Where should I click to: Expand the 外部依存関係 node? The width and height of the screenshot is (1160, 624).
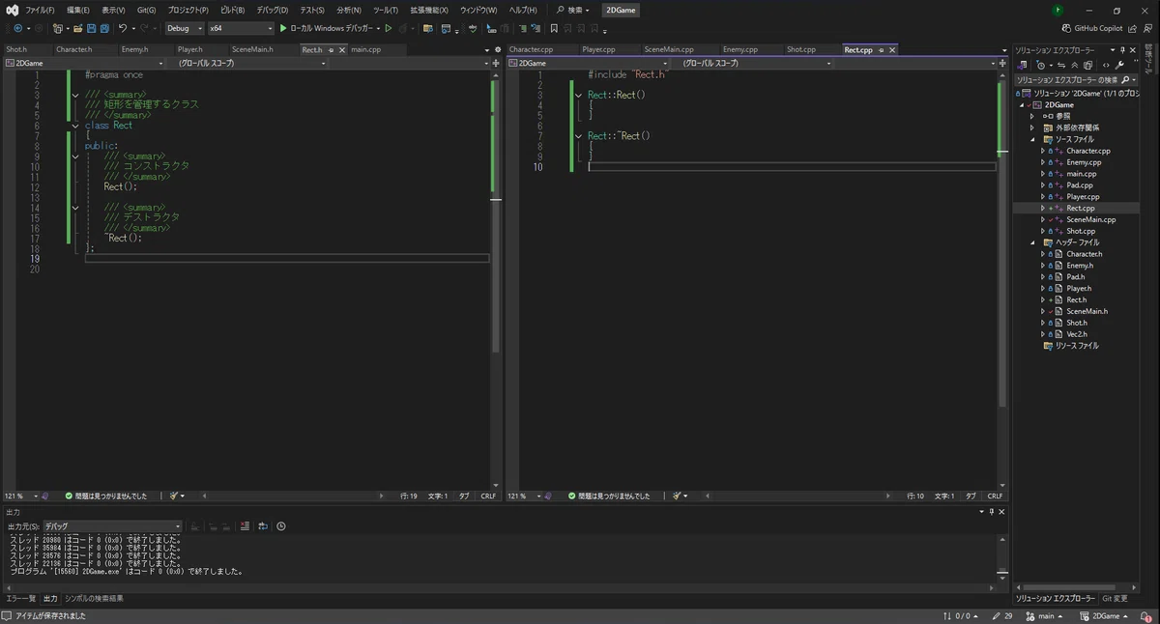(x=1031, y=128)
